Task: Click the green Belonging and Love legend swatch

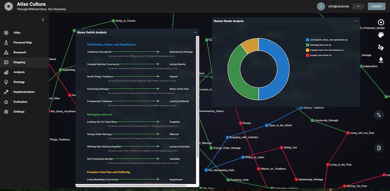Action: point(307,45)
